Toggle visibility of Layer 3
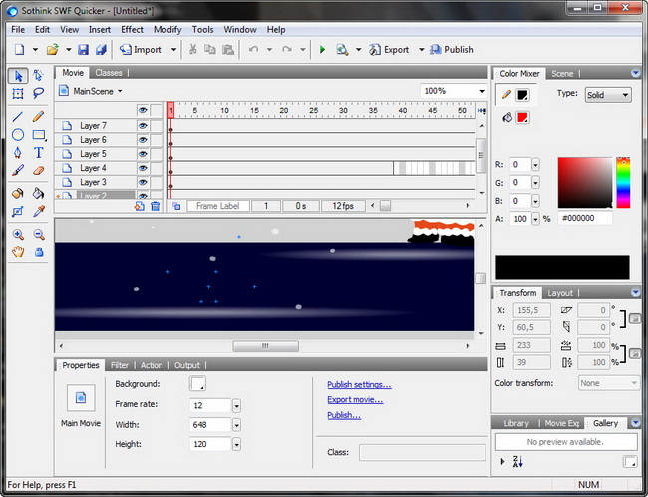 [x=143, y=182]
